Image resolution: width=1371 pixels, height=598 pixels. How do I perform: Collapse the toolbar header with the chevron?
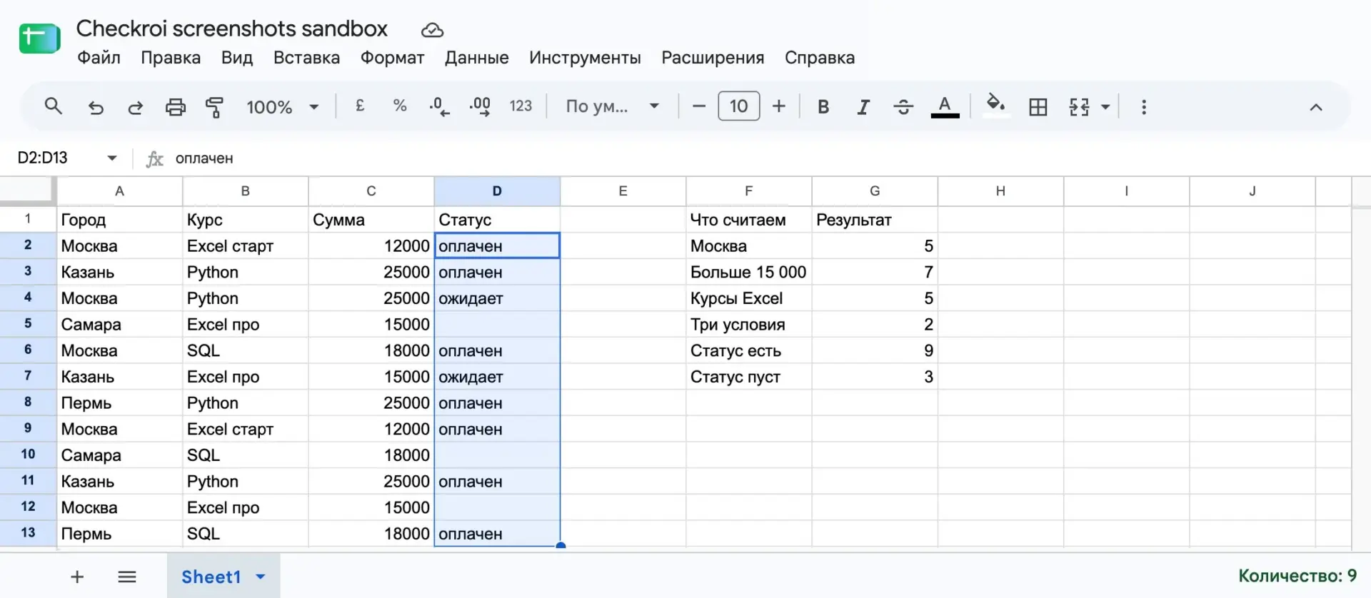point(1316,107)
